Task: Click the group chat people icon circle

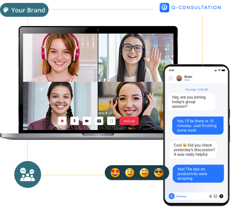Action: pyautogui.click(x=28, y=175)
